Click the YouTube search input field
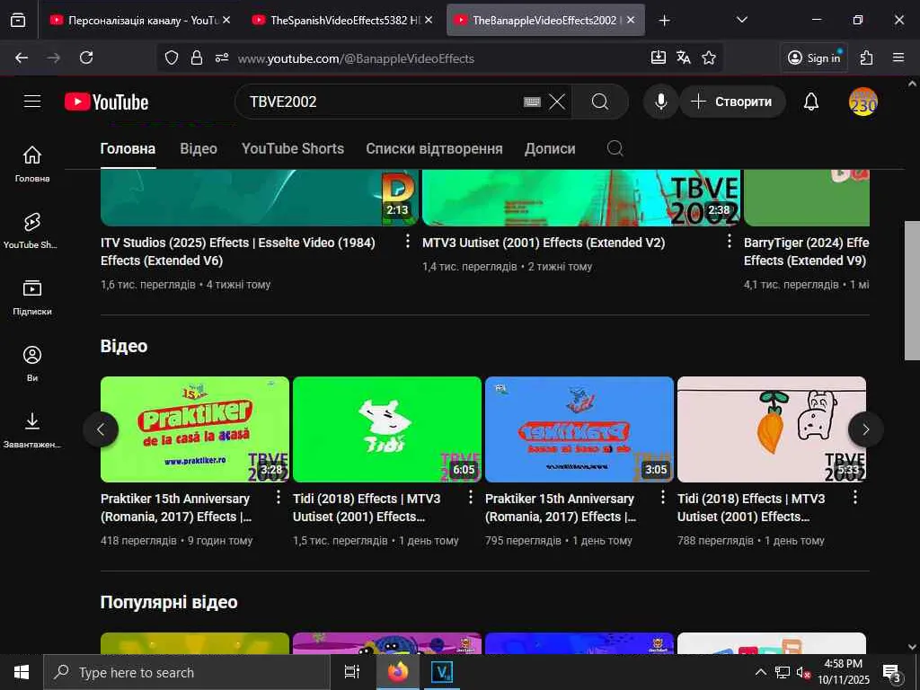The height and width of the screenshot is (690, 920). pos(381,102)
